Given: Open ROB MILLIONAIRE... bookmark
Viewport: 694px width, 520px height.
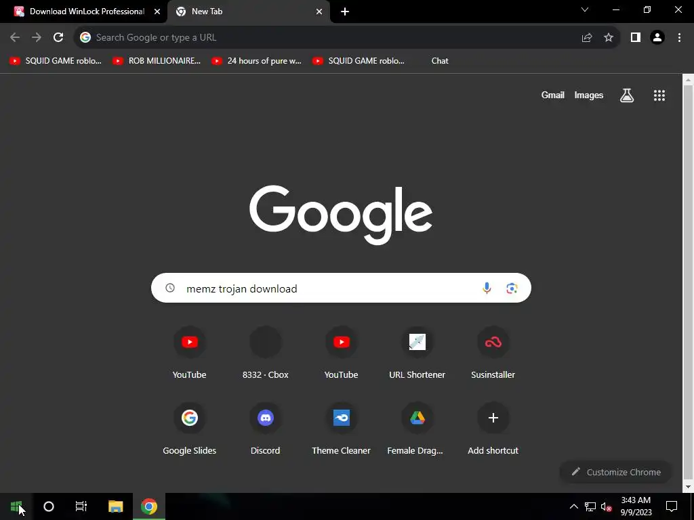Looking at the screenshot, I should point(157,61).
